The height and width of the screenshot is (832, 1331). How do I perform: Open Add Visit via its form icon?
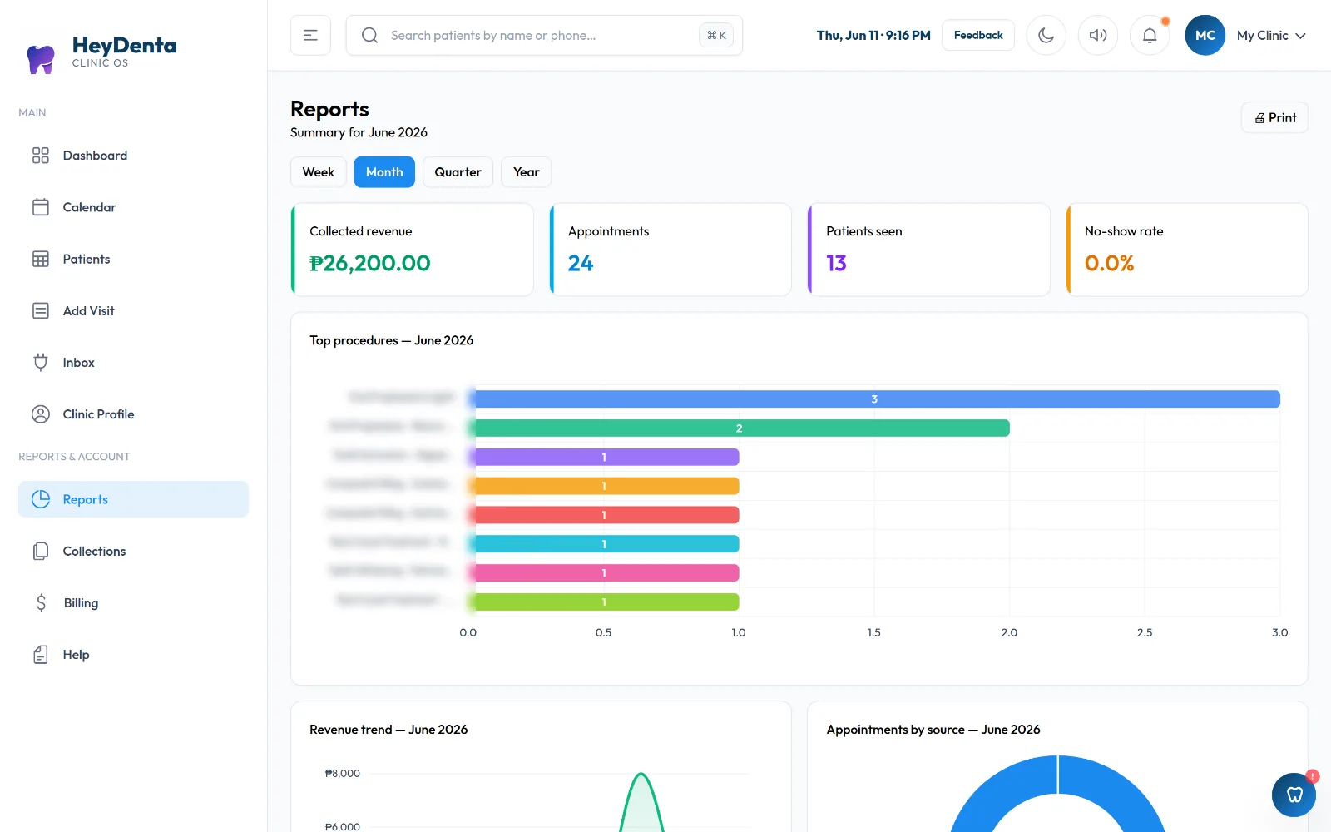tap(41, 310)
